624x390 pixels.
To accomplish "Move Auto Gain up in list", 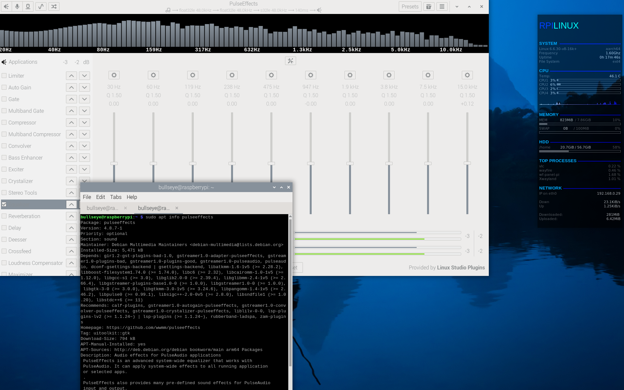I will point(71,87).
